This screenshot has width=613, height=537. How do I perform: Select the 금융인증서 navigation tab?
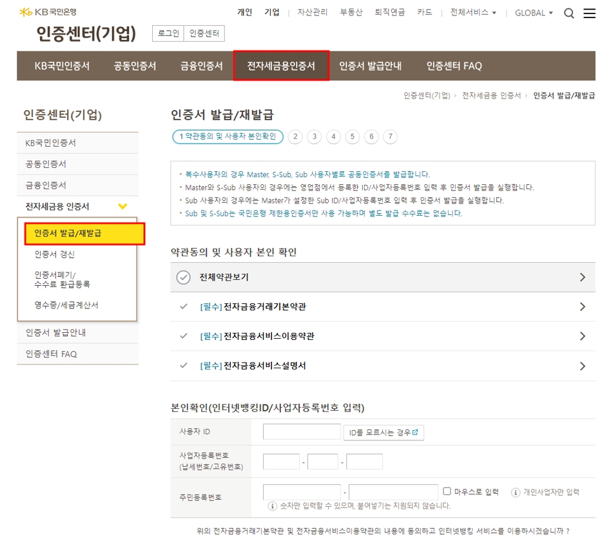201,66
